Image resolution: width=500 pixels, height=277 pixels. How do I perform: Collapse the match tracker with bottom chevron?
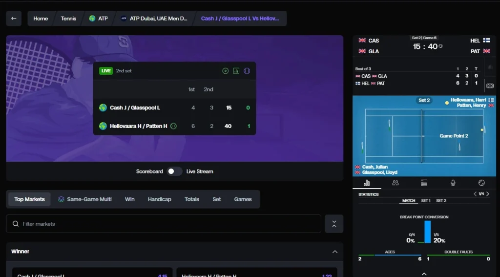pos(424,274)
